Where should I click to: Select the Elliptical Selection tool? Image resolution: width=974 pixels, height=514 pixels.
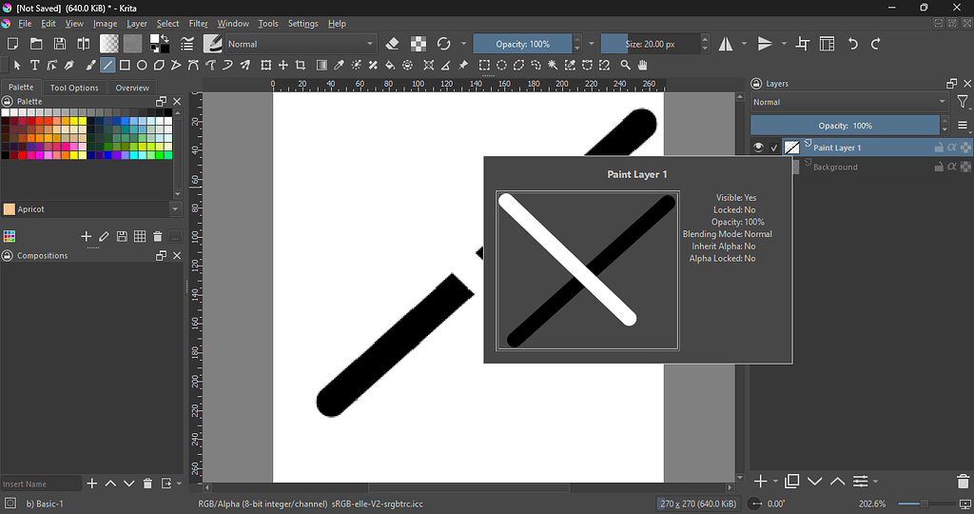coord(501,65)
